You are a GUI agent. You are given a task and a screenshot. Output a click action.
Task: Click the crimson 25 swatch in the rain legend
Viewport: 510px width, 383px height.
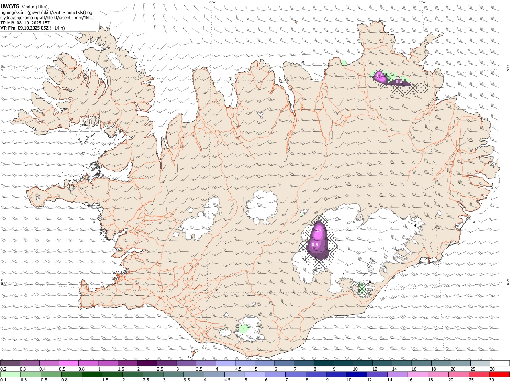point(479,375)
